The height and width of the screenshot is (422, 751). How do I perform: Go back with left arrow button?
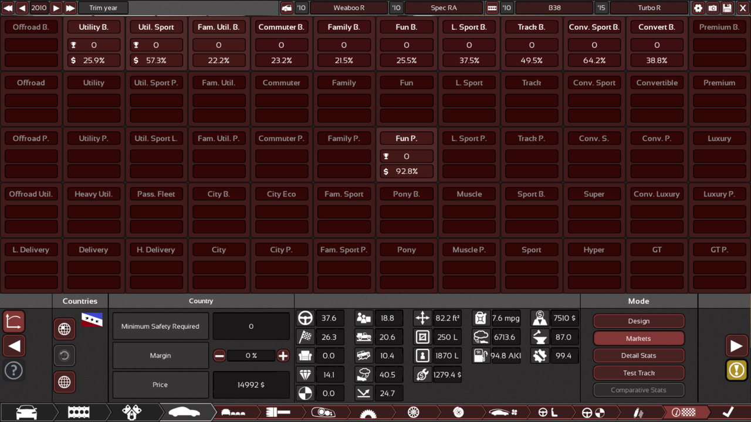click(14, 346)
